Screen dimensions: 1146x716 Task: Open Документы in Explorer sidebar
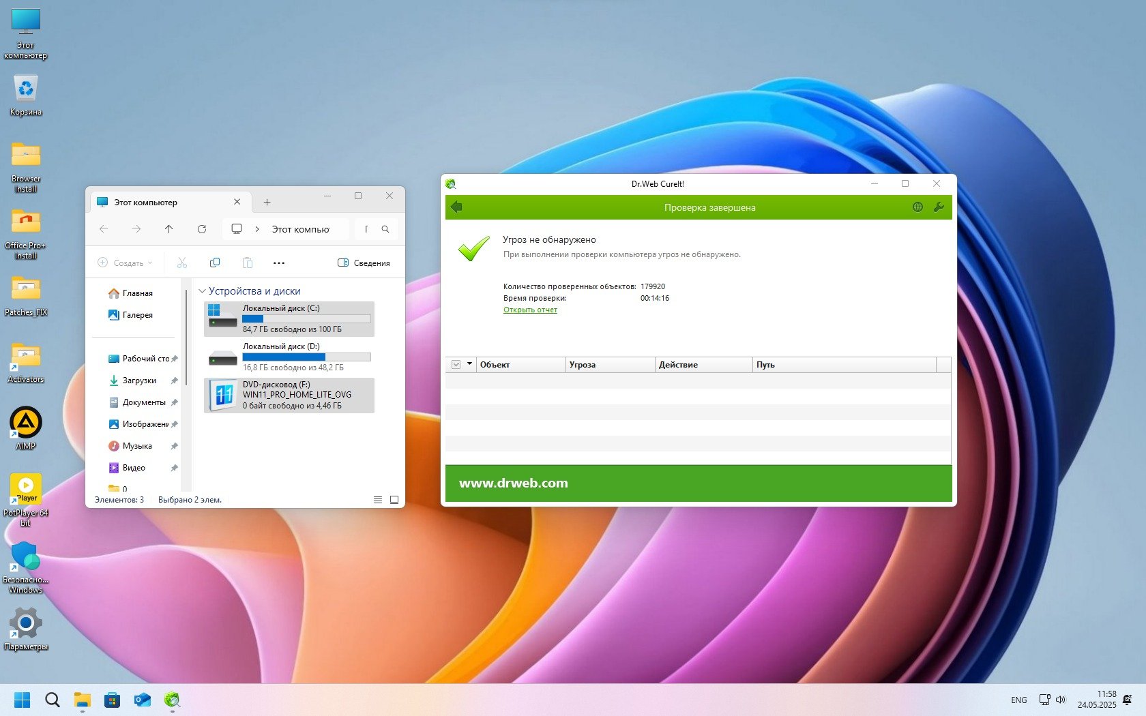coord(143,402)
